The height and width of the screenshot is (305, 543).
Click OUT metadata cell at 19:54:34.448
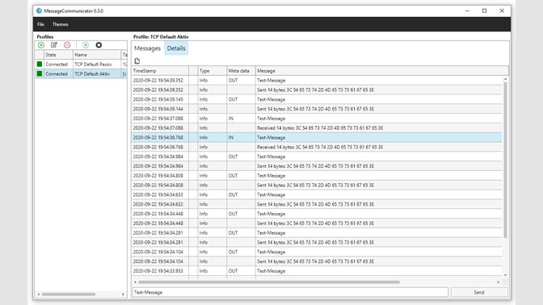[233, 214]
